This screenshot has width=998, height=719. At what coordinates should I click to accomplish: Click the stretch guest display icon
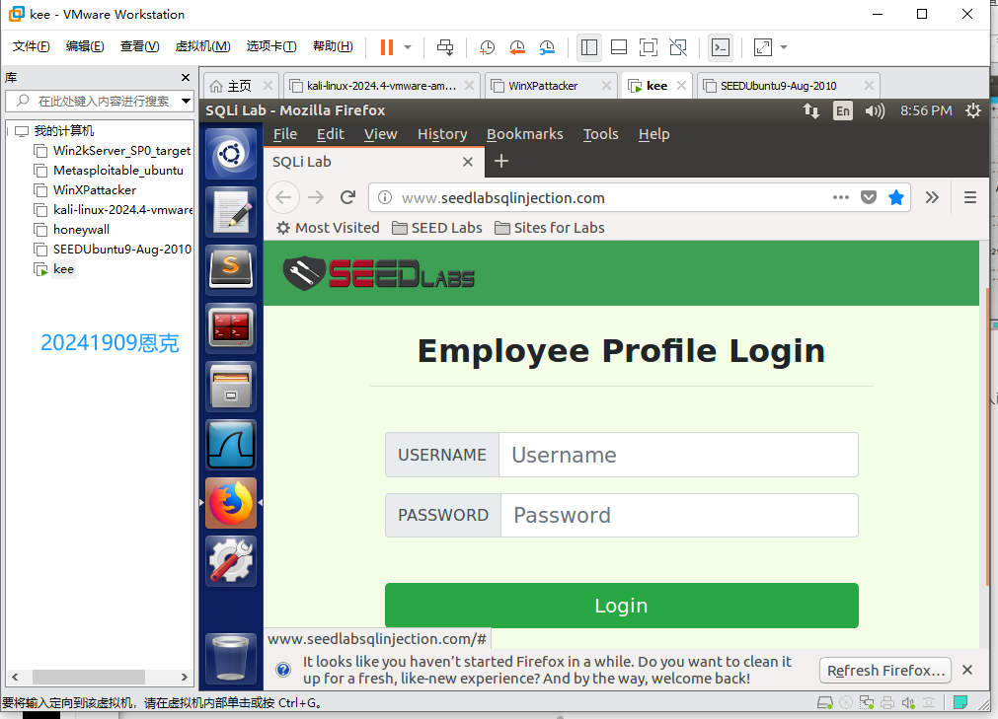[x=762, y=47]
